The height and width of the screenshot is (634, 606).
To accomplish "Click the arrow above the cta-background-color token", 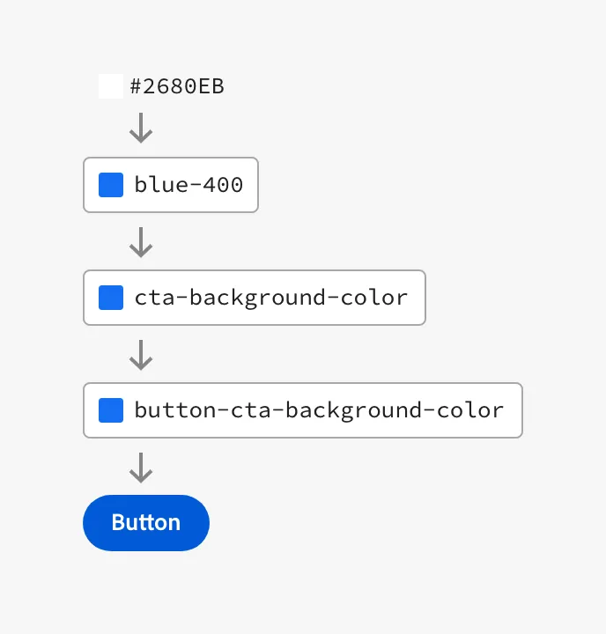I will [x=141, y=241].
